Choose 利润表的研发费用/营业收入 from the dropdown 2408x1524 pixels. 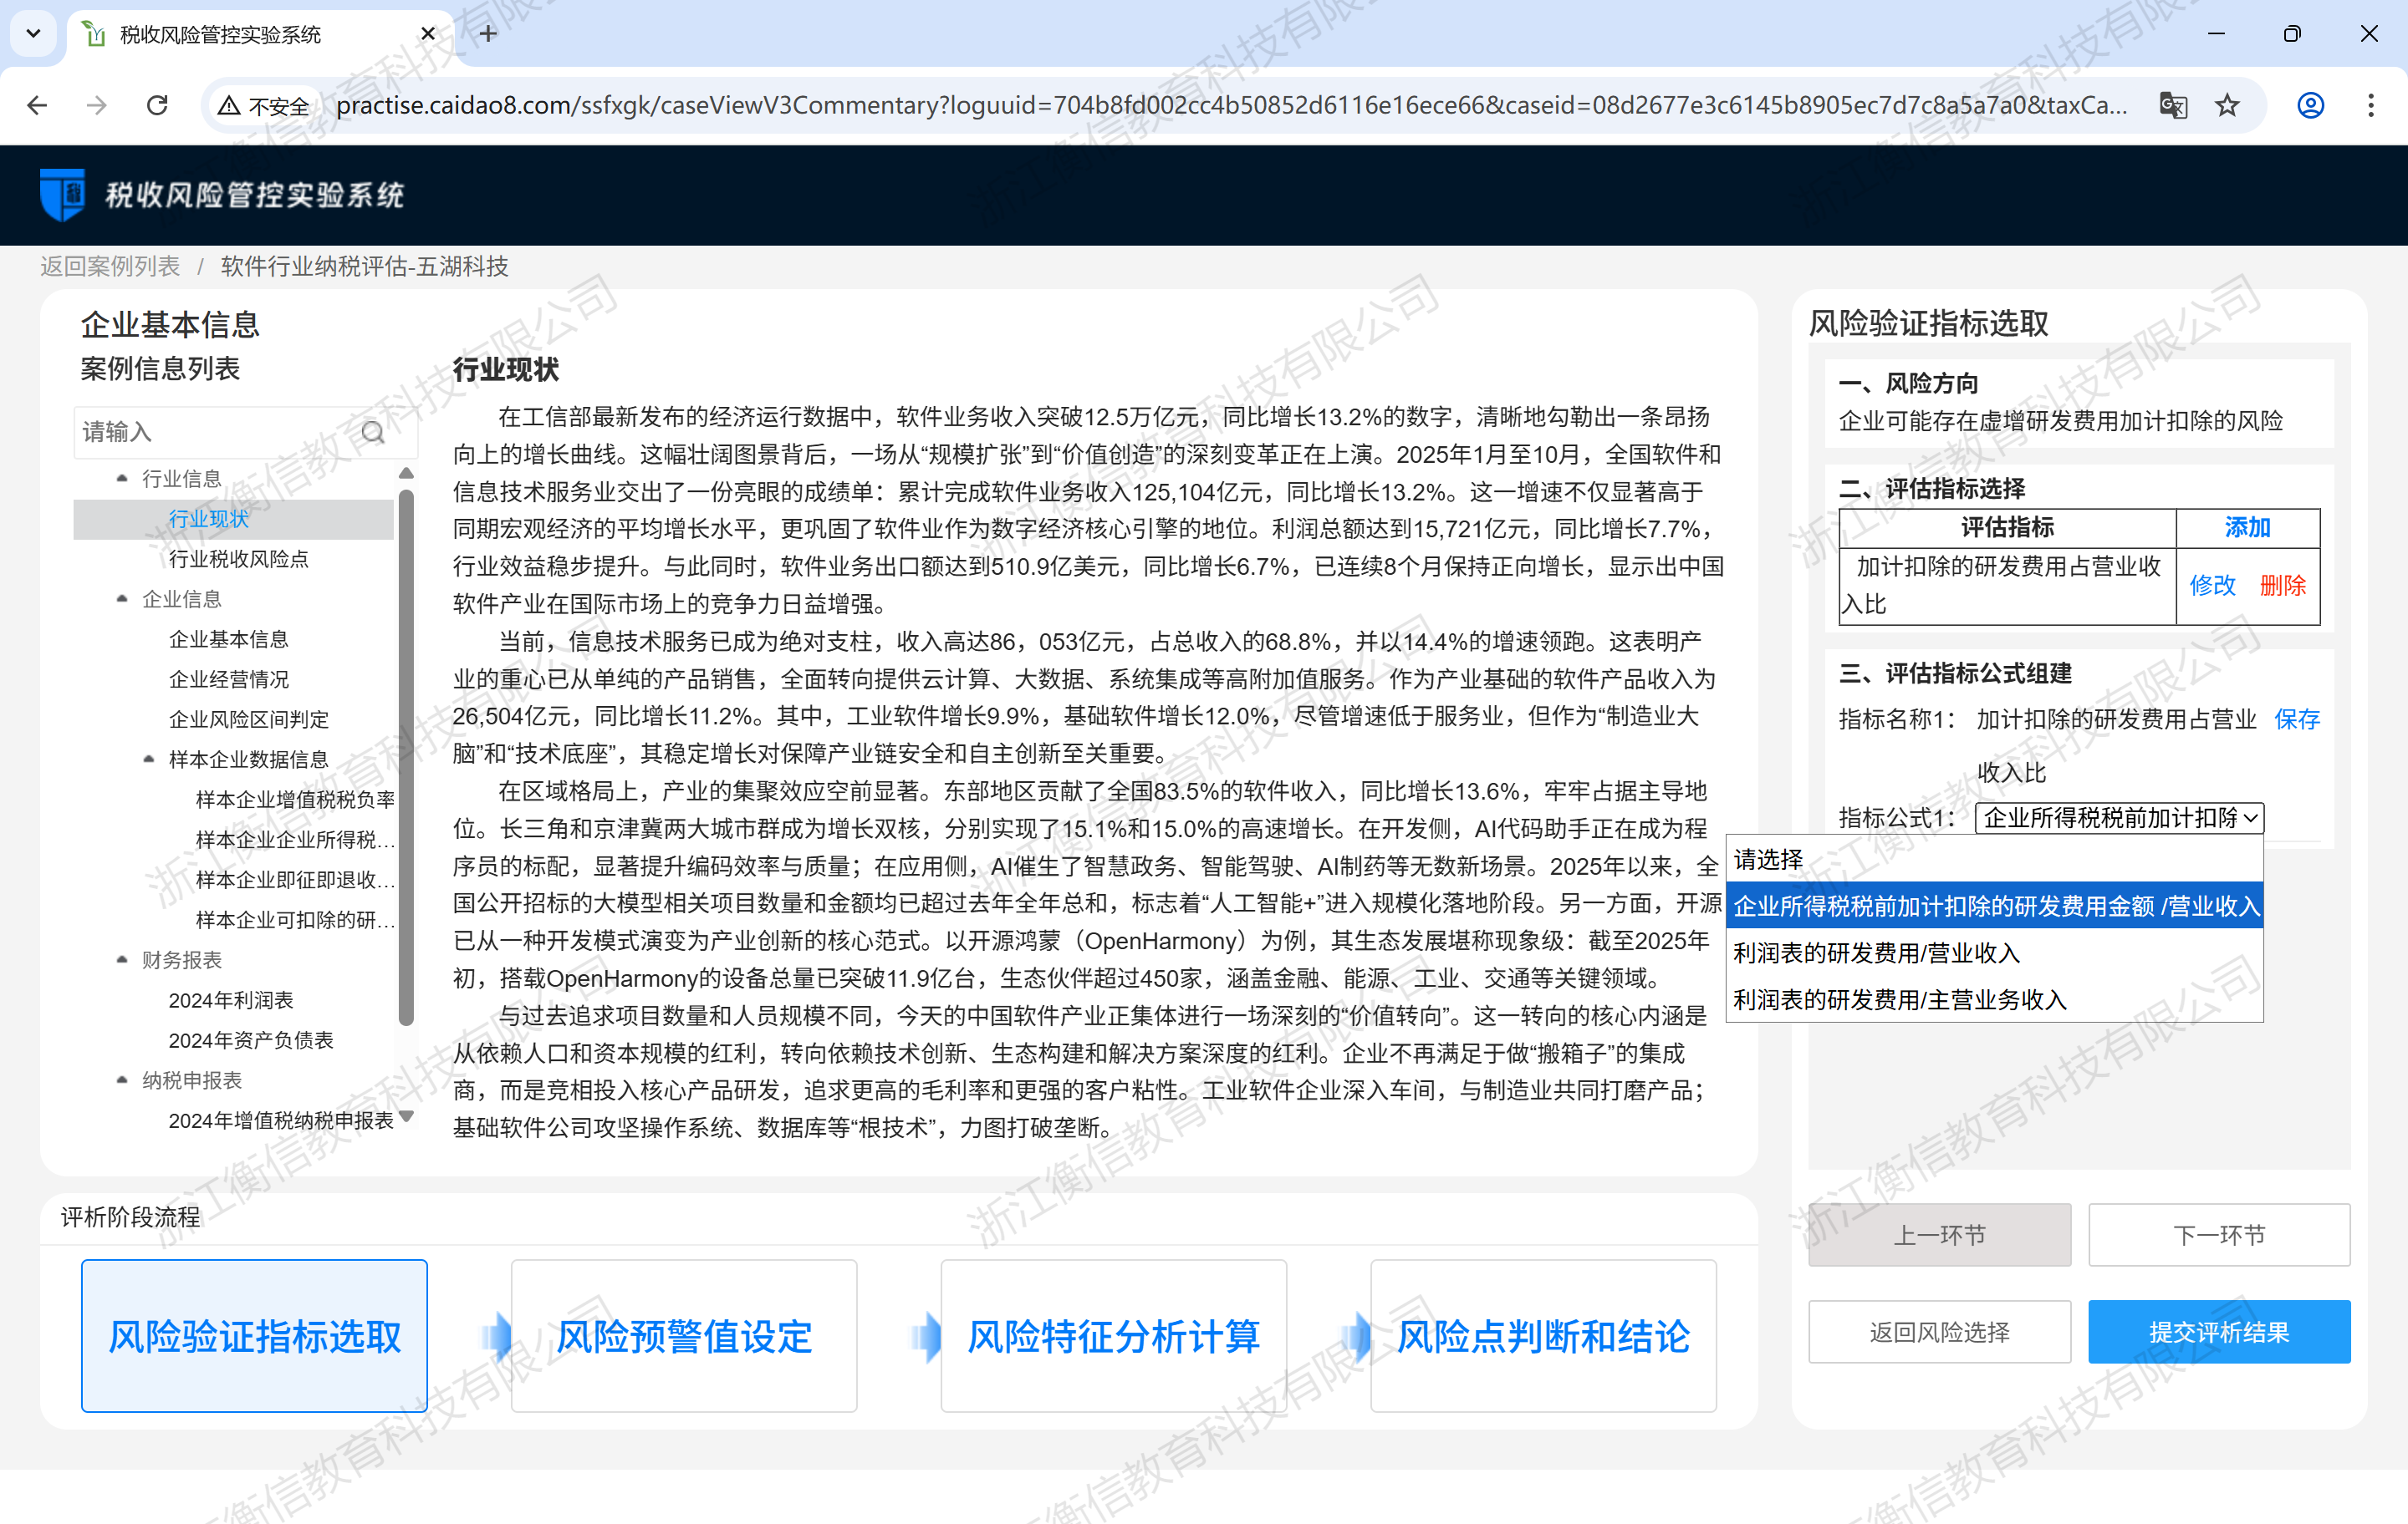tap(1876, 952)
